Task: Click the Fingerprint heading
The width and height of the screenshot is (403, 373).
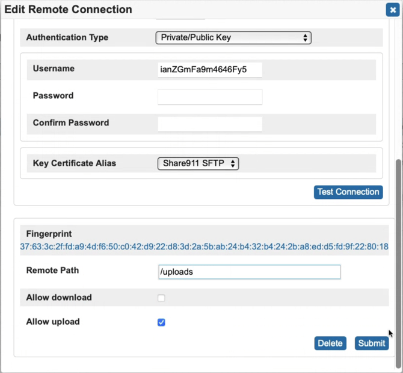Action: click(x=49, y=233)
